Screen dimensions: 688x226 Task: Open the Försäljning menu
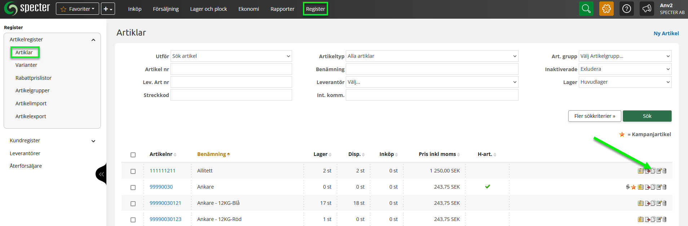tap(166, 9)
